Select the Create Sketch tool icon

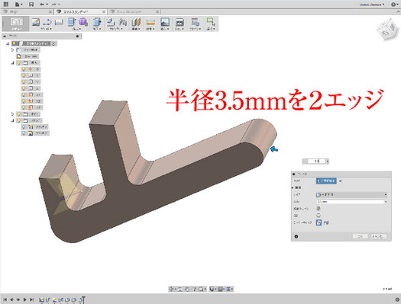pos(36,22)
